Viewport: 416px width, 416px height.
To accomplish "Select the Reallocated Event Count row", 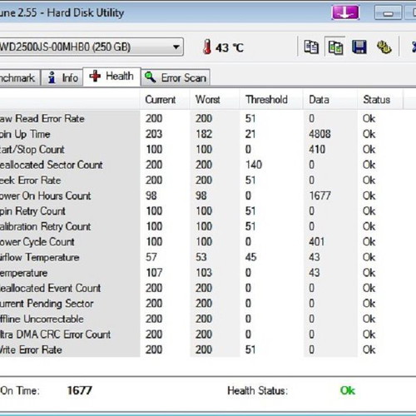I will click(x=201, y=288).
